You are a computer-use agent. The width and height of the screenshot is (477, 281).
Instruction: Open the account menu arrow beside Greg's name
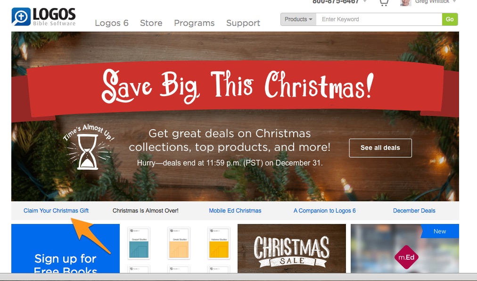[x=454, y=1]
